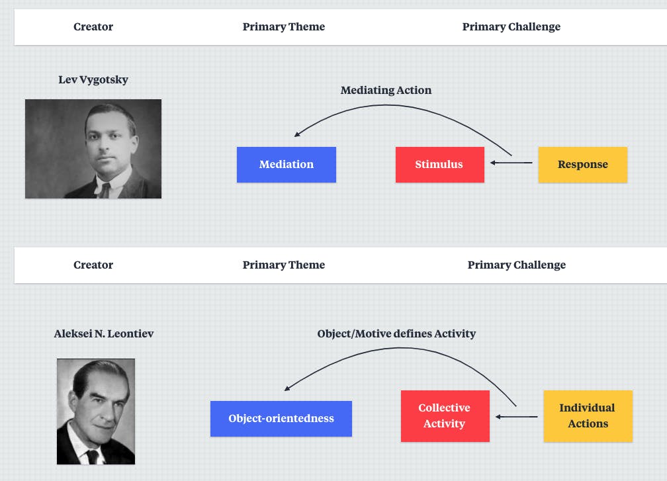
Task: Select Object/Motive defines Activity label
Action: (396, 333)
